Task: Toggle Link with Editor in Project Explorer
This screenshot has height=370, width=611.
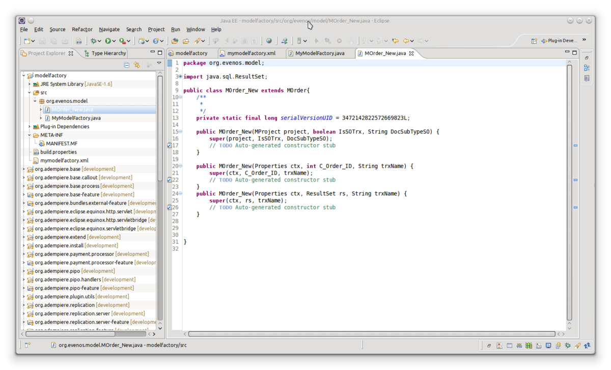Action: (x=137, y=65)
